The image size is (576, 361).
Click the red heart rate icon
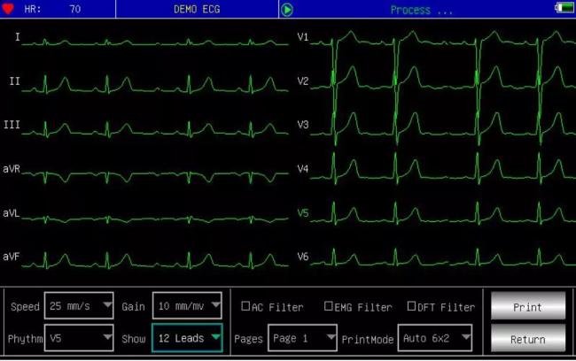coord(9,9)
